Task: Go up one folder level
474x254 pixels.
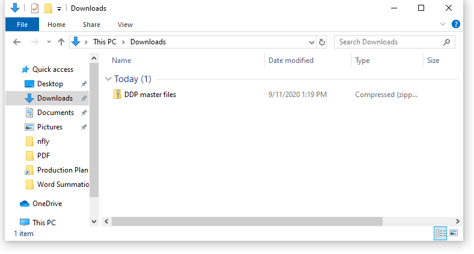Action: (x=61, y=42)
